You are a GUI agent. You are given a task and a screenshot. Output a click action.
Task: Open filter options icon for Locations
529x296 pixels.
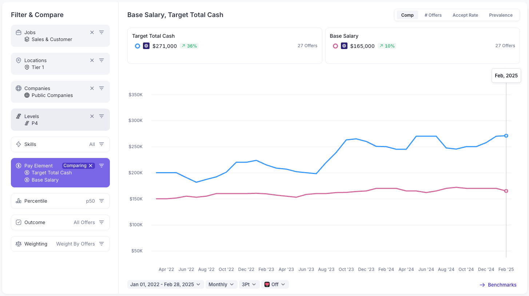102,60
